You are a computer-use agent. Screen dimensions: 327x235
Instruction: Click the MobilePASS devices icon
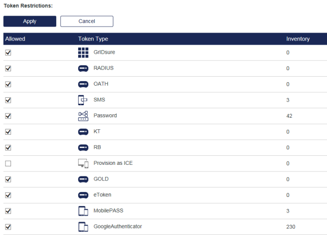click(x=83, y=211)
